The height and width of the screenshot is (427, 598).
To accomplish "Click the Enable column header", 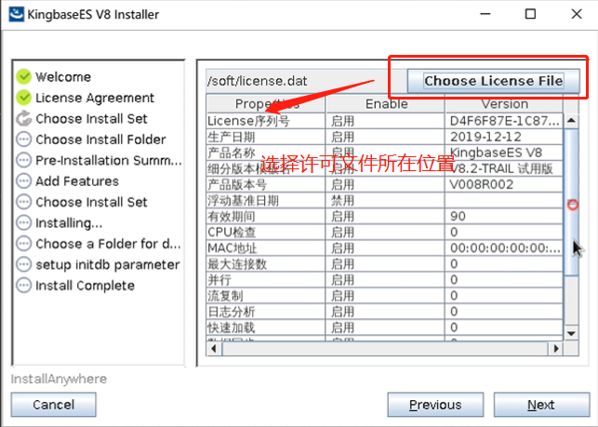I will [x=386, y=104].
